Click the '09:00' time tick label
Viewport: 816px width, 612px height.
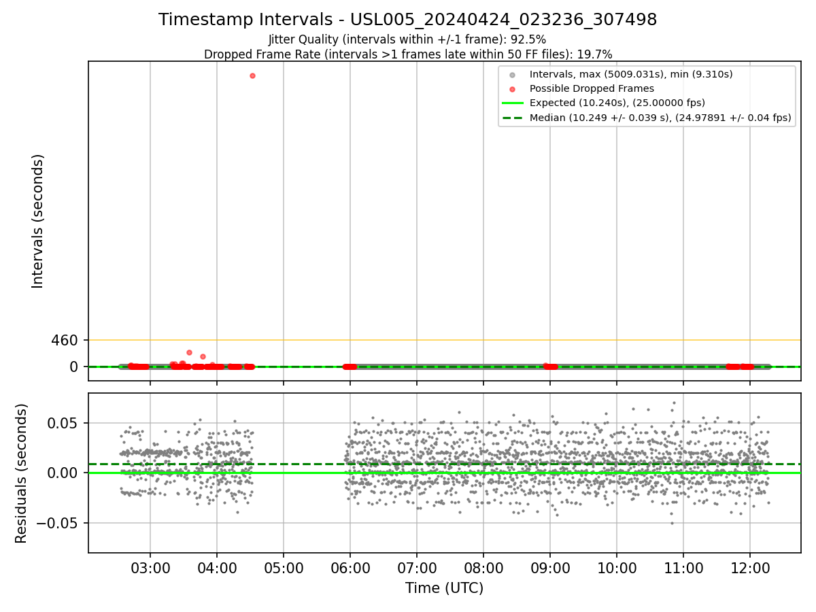pyautogui.click(x=550, y=567)
